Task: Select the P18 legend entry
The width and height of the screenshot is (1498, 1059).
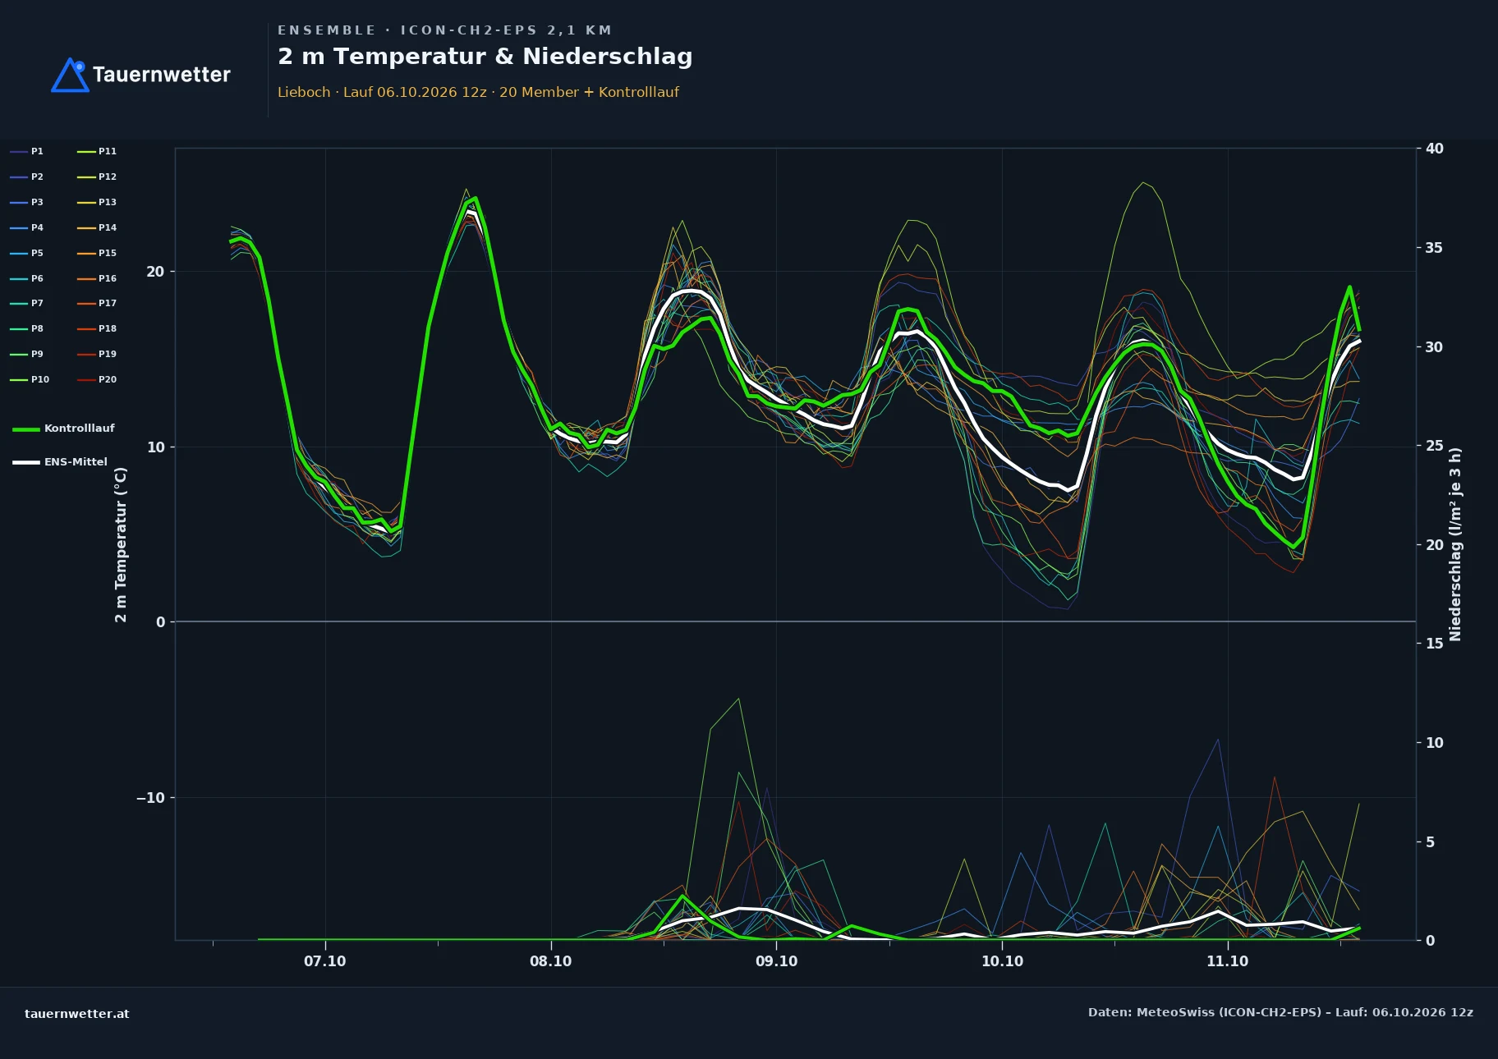Action: click(97, 328)
